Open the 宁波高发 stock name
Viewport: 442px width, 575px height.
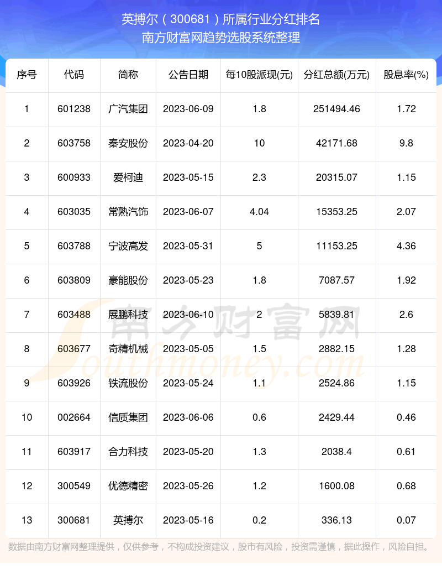(128, 246)
